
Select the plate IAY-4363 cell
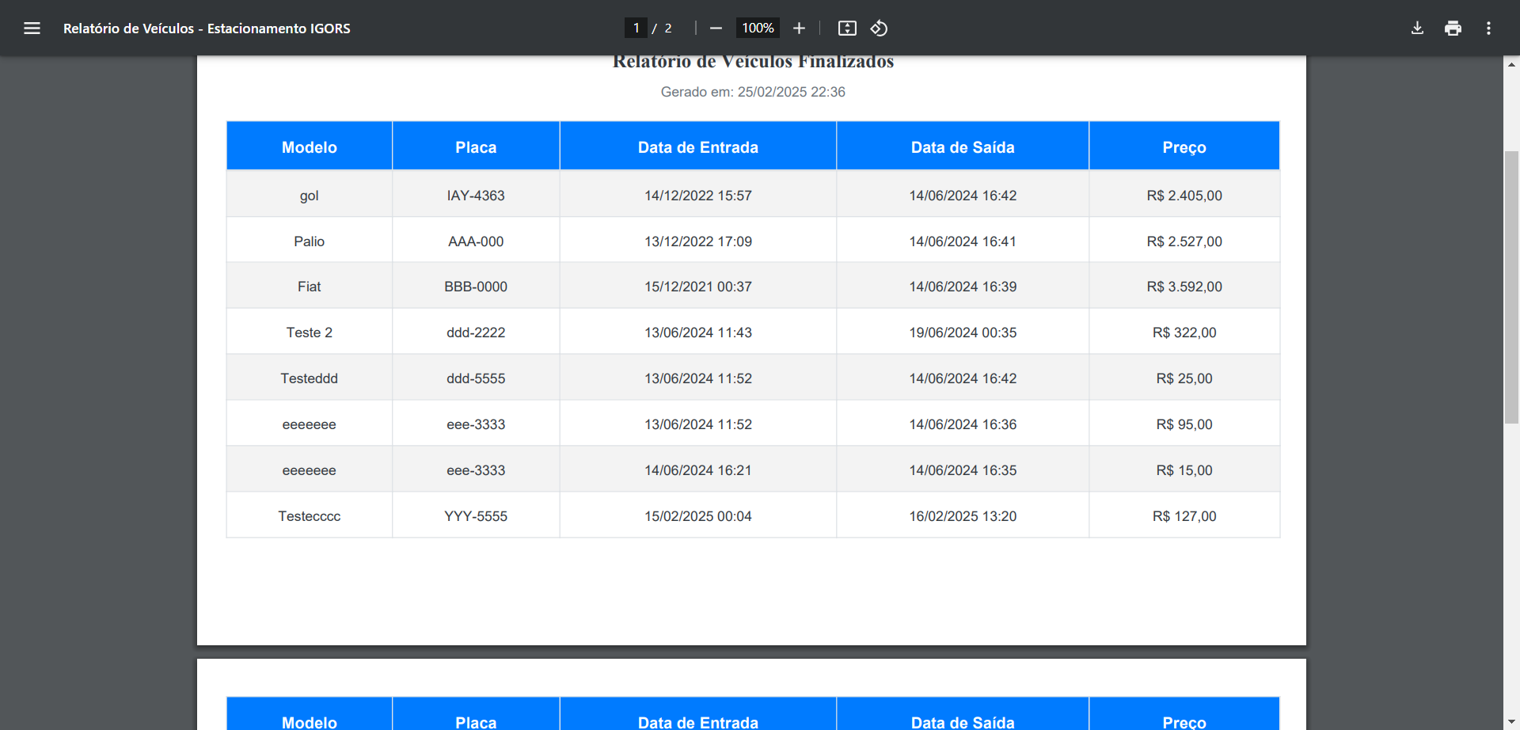[x=475, y=196]
